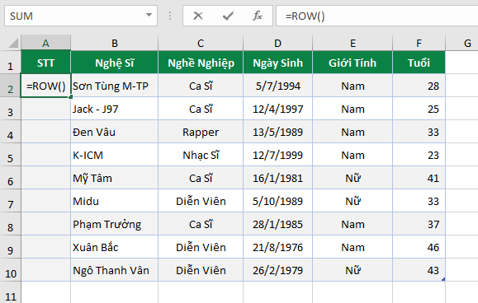Select row 4 header
The width and height of the screenshot is (478, 303).
point(11,132)
